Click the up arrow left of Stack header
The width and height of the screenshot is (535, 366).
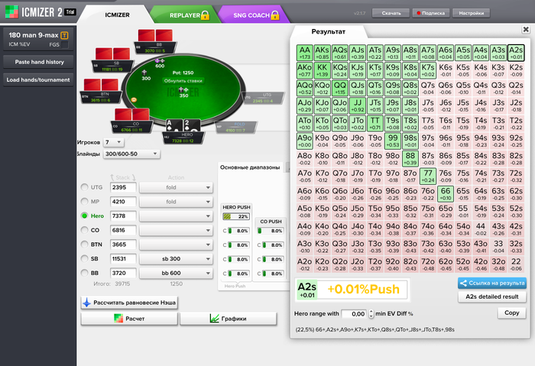pyautogui.click(x=112, y=177)
